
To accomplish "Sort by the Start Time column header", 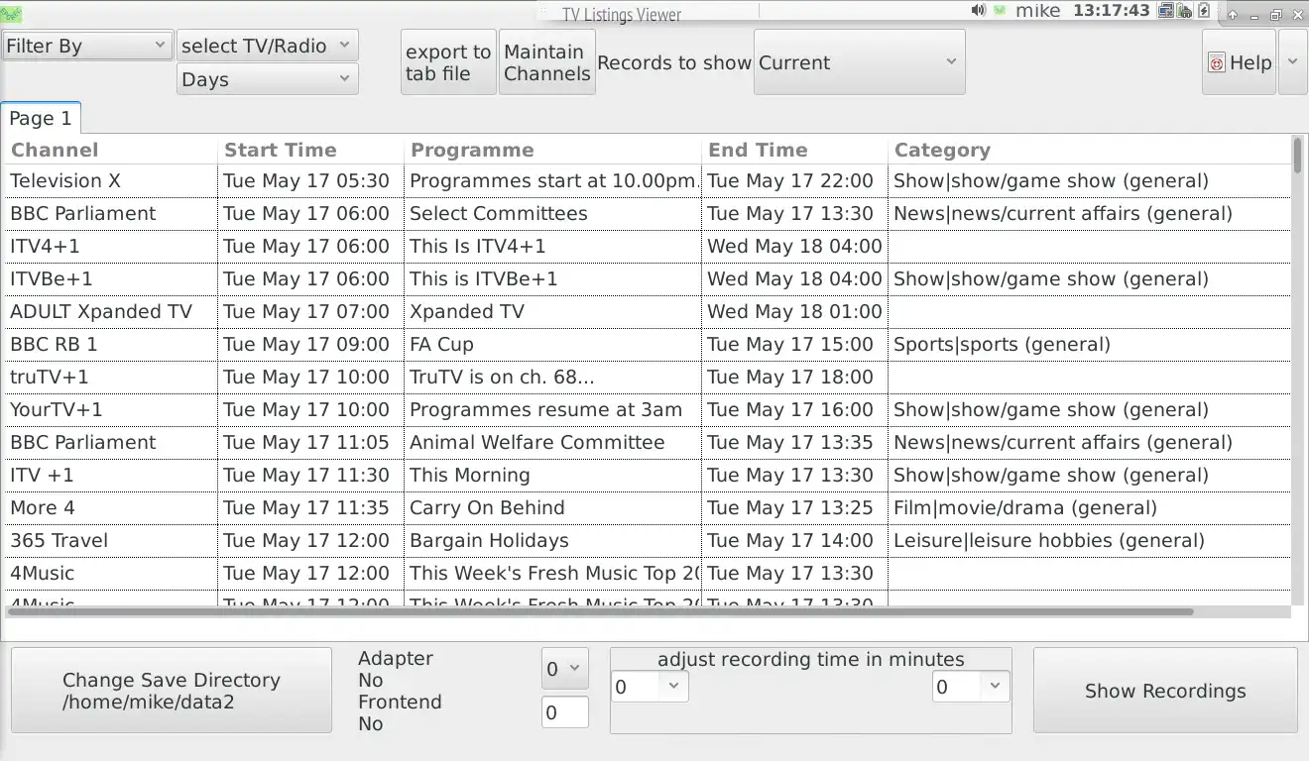I will (311, 151).
